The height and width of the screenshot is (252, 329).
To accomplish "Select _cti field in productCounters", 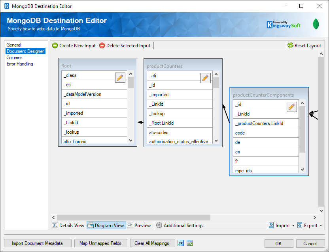I will (x=180, y=76).
